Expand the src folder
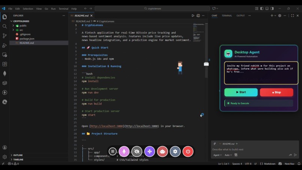Viewport: 302px width, 170px height. point(13,30)
